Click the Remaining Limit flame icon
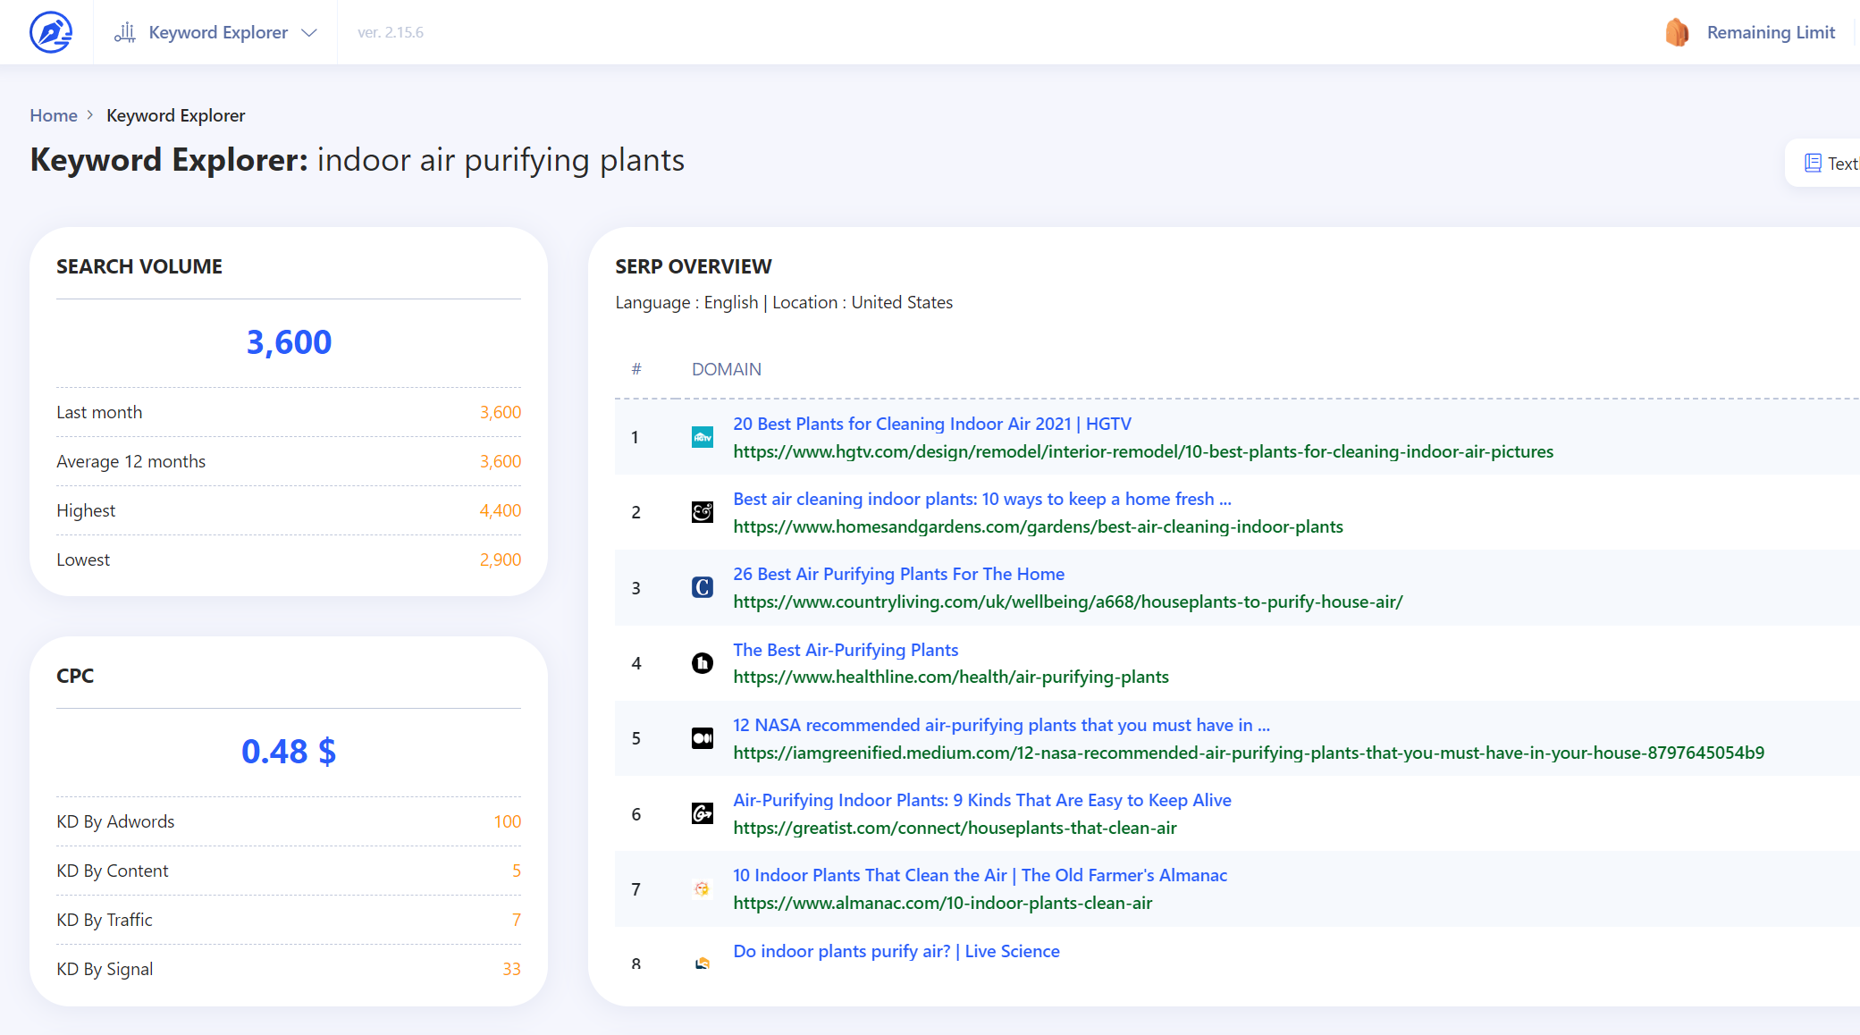The image size is (1860, 1035). (1678, 31)
